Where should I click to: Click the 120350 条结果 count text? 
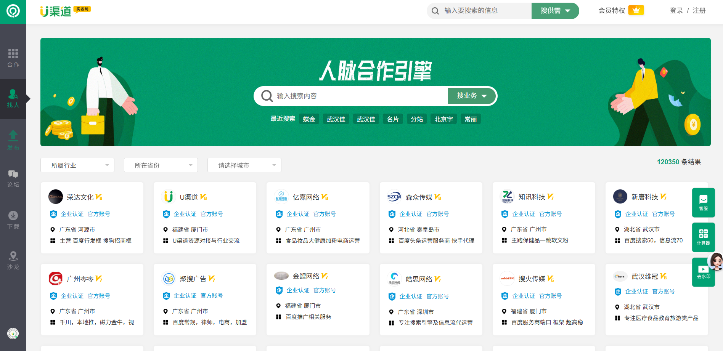(x=679, y=162)
